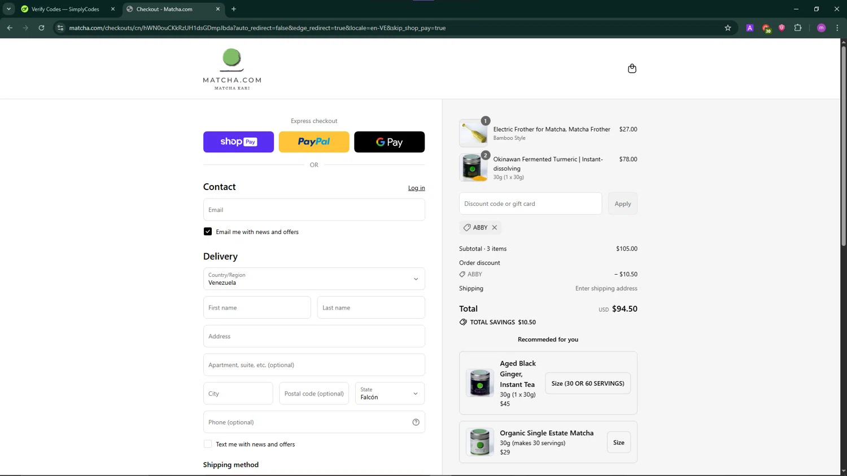Bookmark this page with the star icon
The image size is (847, 476).
click(x=728, y=28)
